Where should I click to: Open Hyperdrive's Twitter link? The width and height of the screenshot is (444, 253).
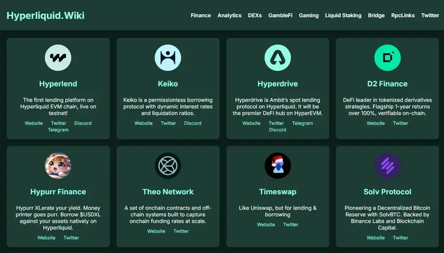pos(276,123)
